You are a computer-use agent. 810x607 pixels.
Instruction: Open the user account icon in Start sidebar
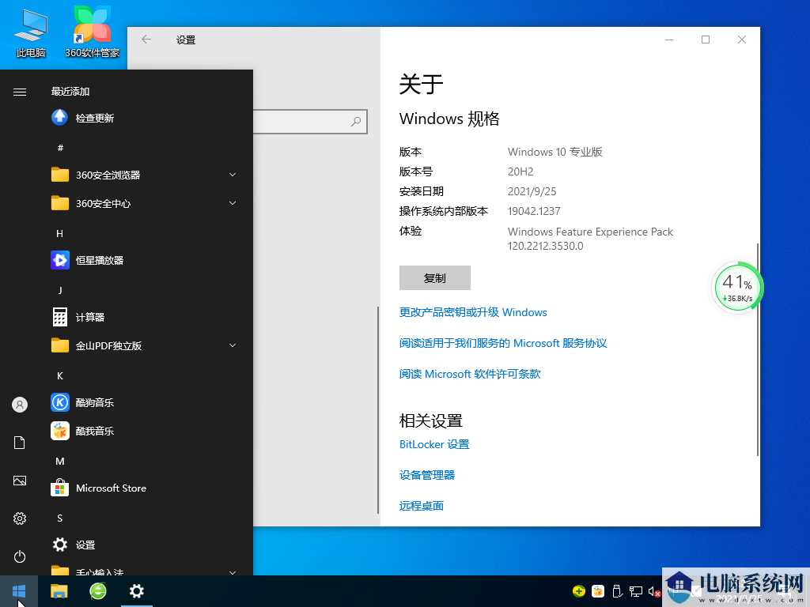pyautogui.click(x=20, y=405)
